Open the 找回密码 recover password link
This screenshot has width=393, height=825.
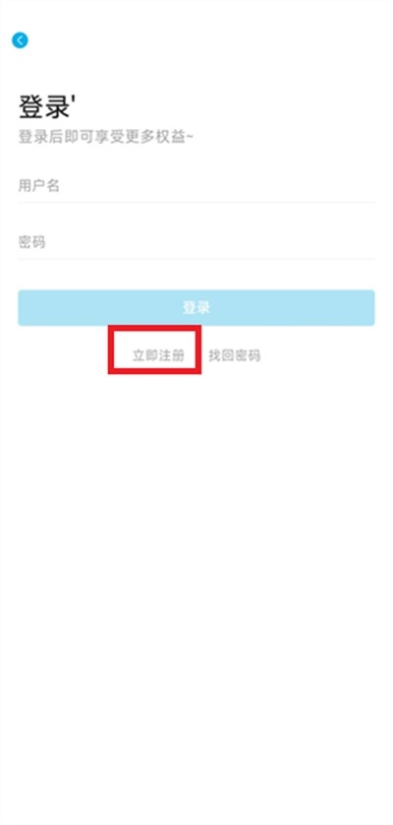pos(235,355)
